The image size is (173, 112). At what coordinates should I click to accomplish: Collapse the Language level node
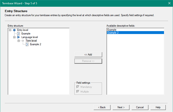click(x=14, y=37)
